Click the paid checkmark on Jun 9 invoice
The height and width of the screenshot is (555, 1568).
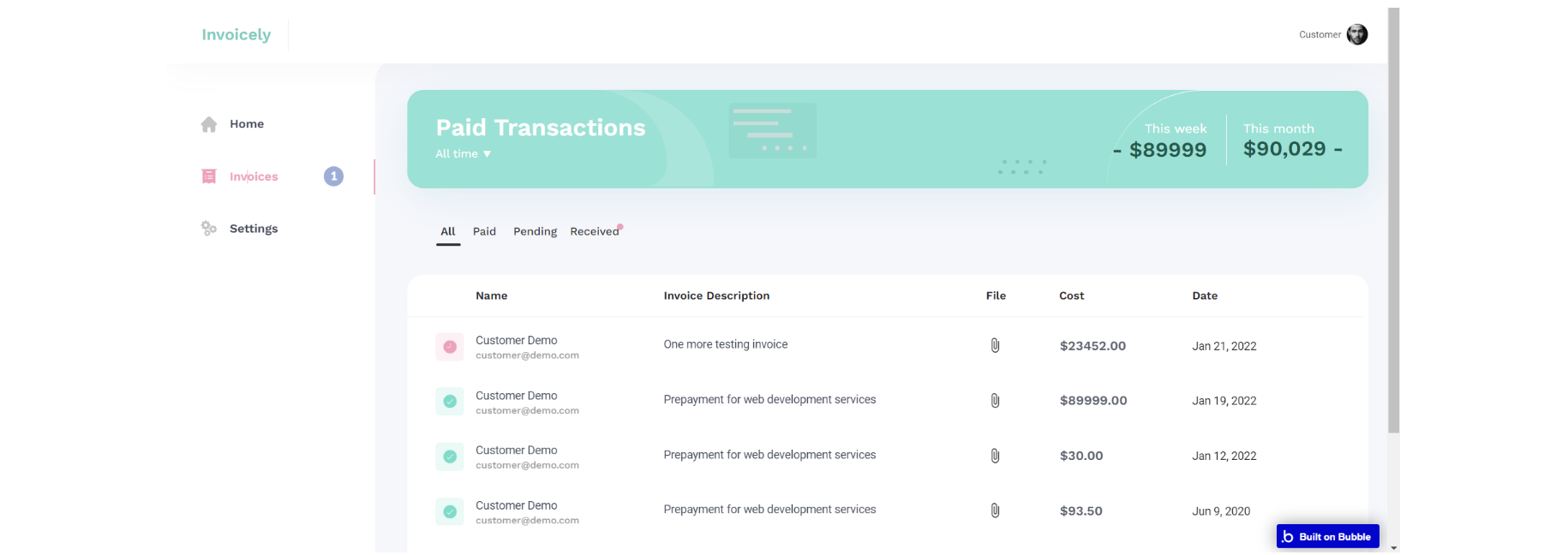(450, 512)
